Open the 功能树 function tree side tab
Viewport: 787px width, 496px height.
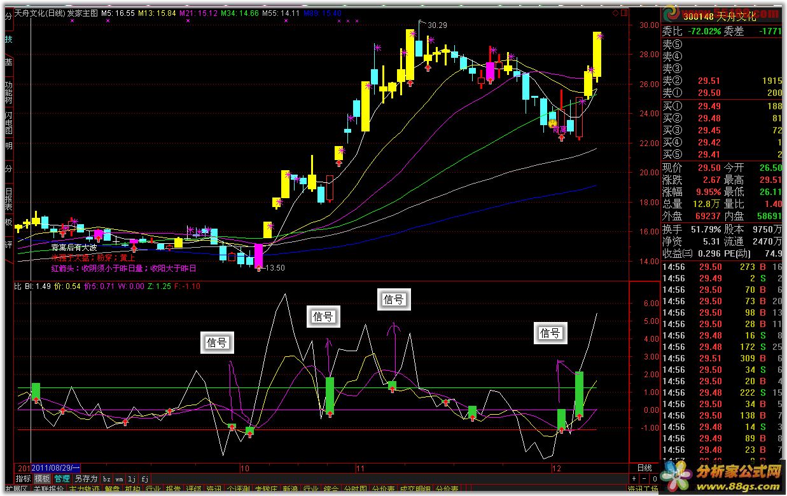8,92
